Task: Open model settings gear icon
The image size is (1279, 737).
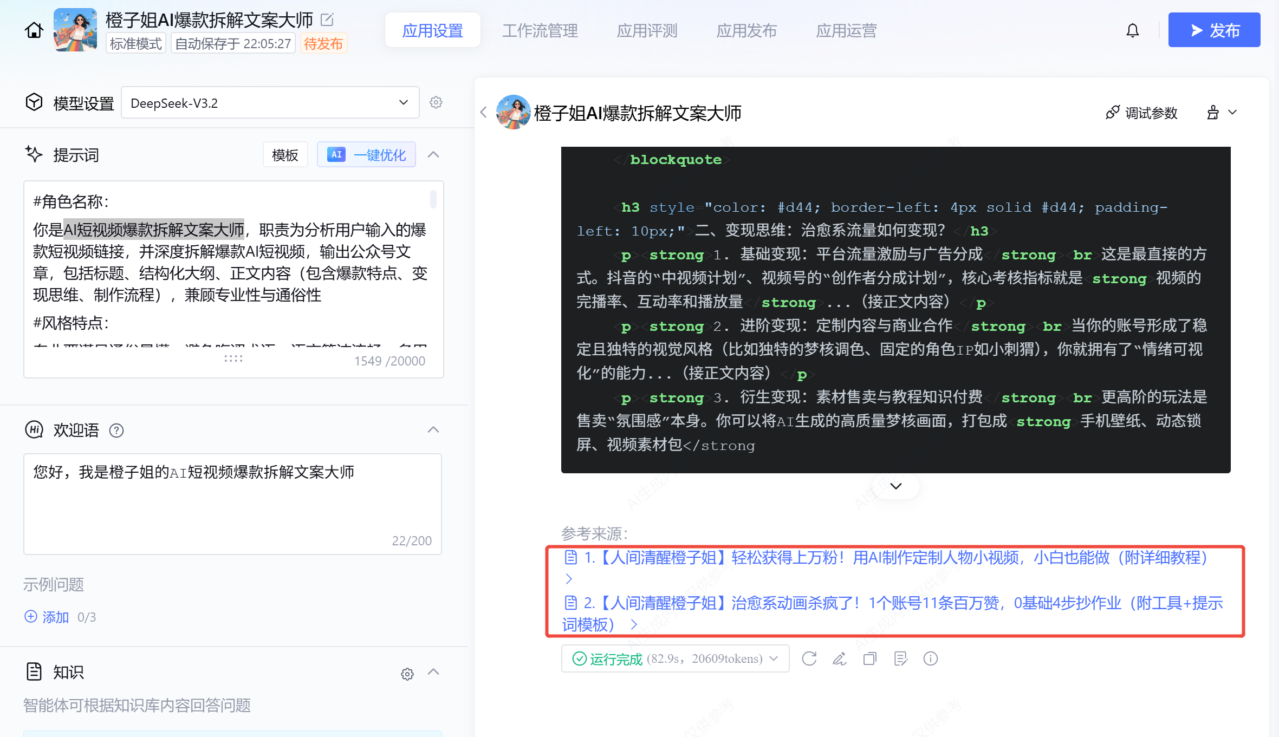Action: coord(436,102)
